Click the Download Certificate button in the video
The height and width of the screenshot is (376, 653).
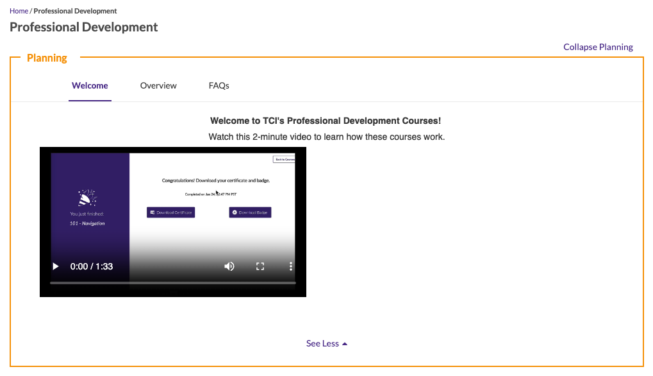[x=170, y=212]
